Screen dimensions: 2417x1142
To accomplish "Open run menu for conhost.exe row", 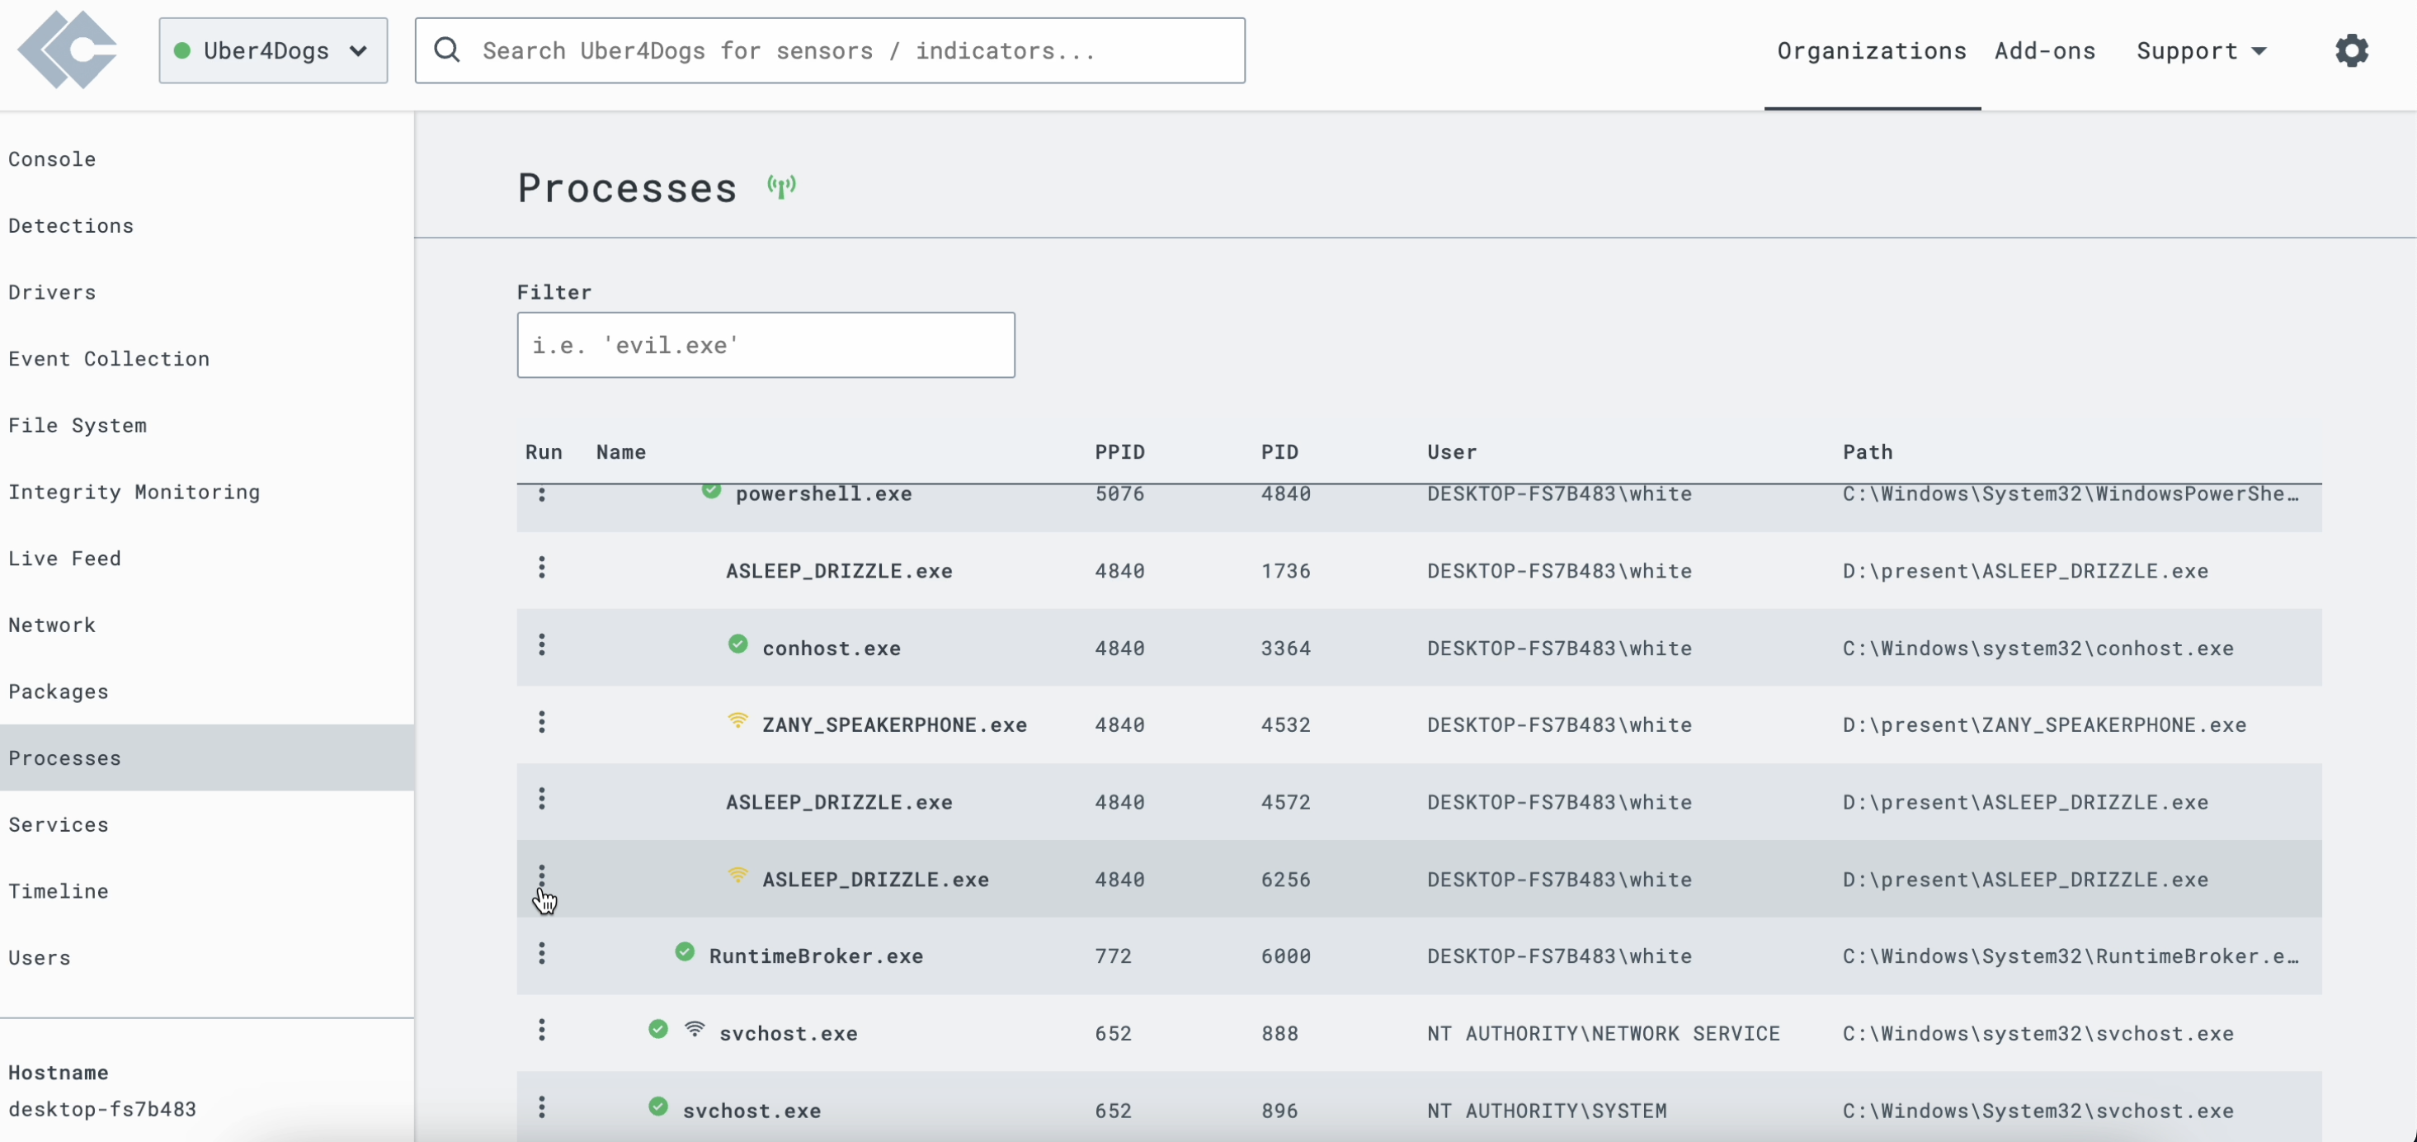I will (x=541, y=644).
